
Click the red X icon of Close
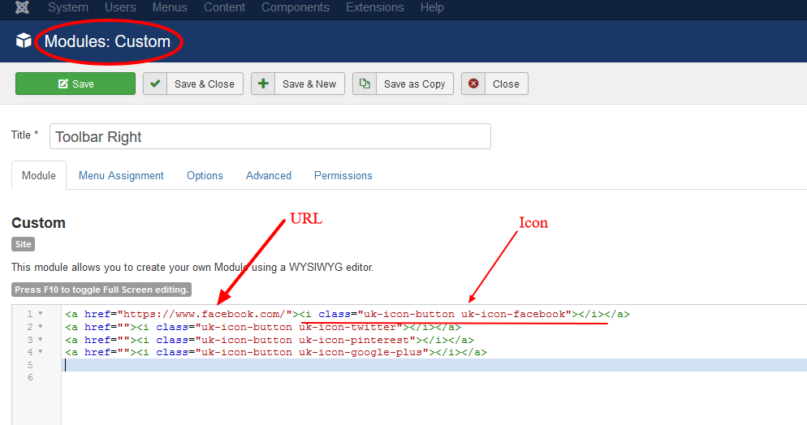(473, 84)
